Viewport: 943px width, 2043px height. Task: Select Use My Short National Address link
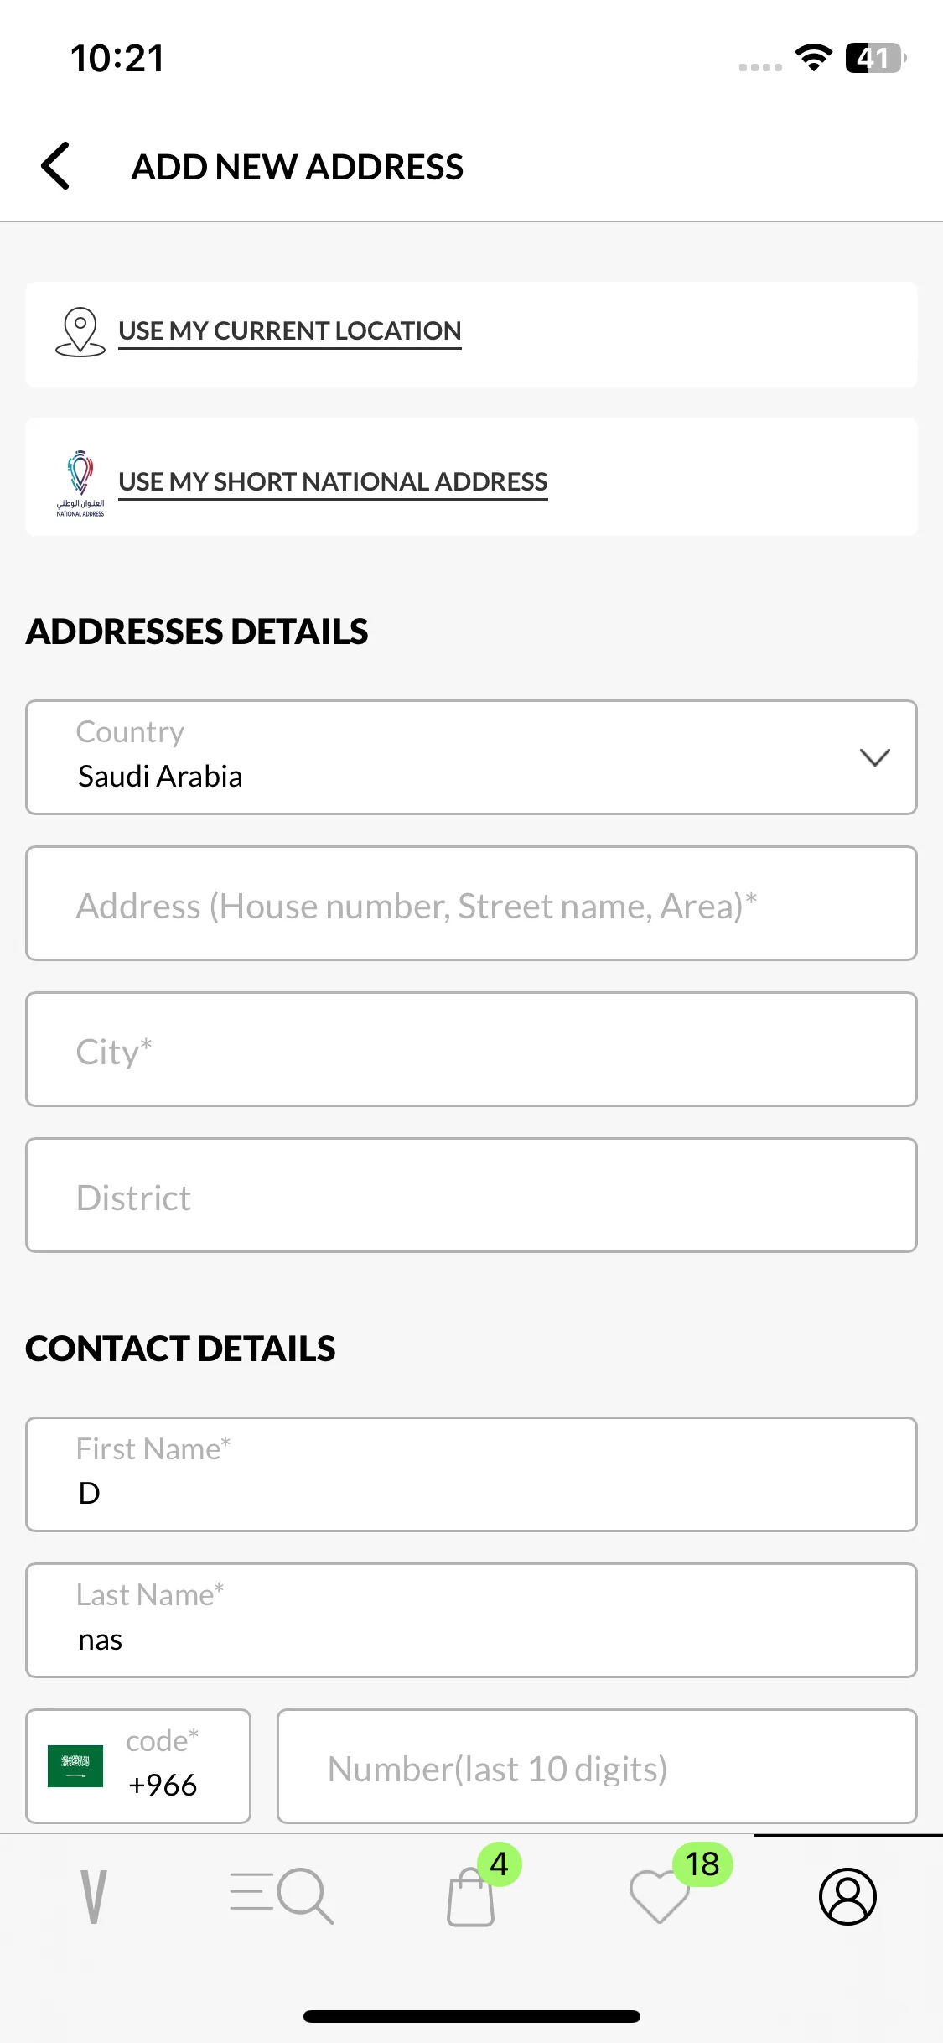(x=333, y=482)
